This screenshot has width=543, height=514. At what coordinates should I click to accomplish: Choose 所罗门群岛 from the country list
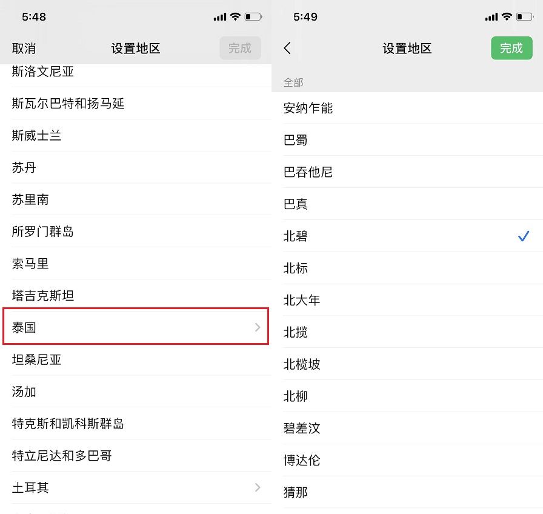(43, 232)
